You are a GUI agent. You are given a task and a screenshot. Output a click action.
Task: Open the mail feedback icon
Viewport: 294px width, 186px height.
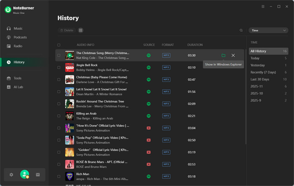tap(38, 175)
